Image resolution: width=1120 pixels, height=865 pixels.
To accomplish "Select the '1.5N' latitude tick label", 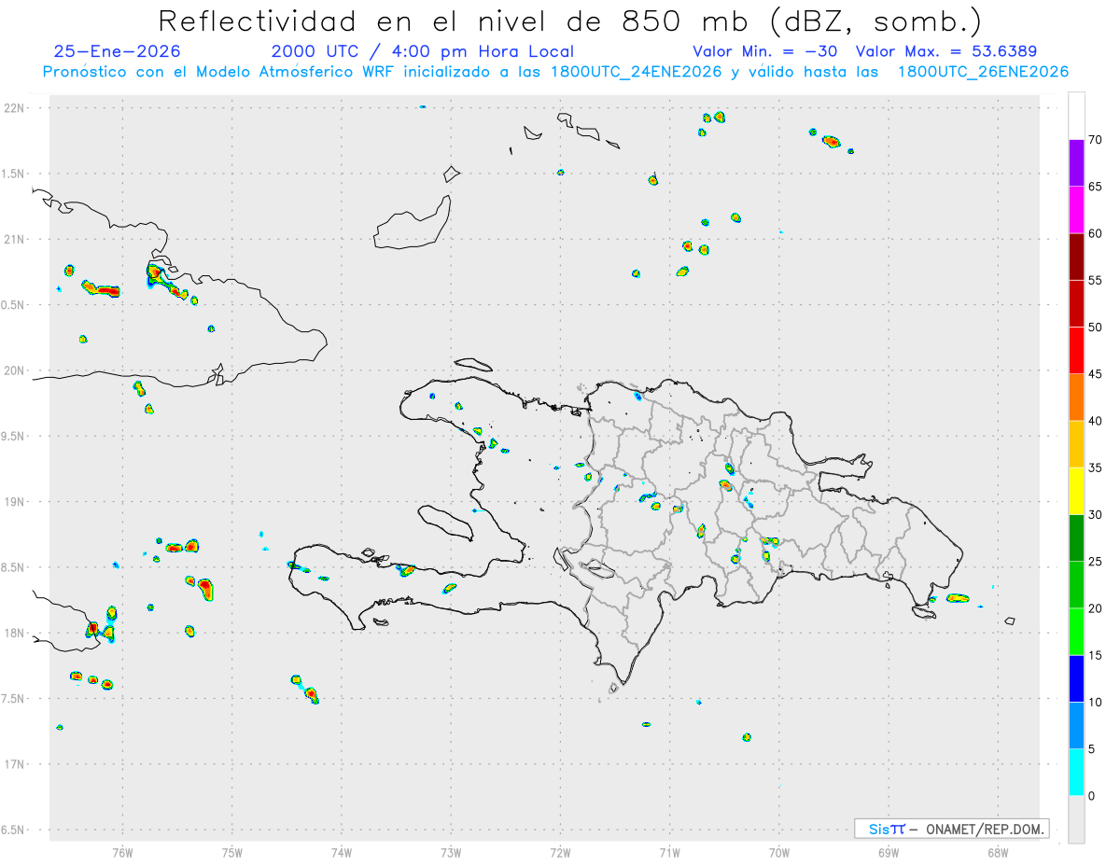I will (x=13, y=174).
